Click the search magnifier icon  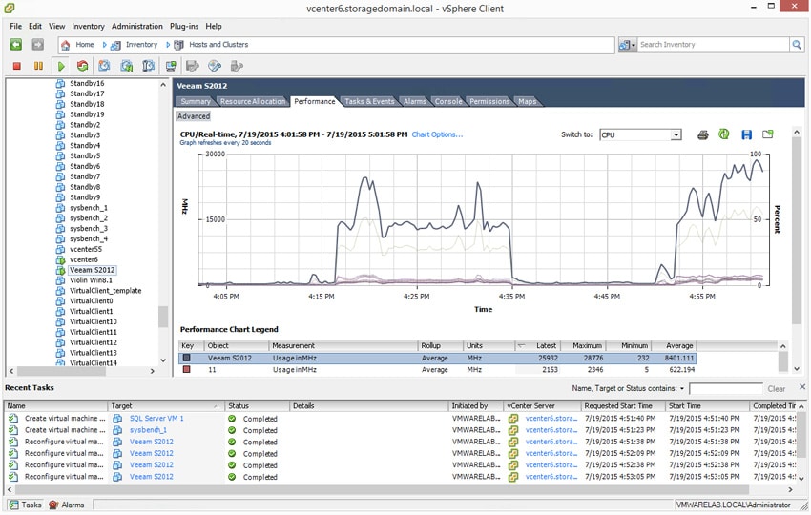797,45
